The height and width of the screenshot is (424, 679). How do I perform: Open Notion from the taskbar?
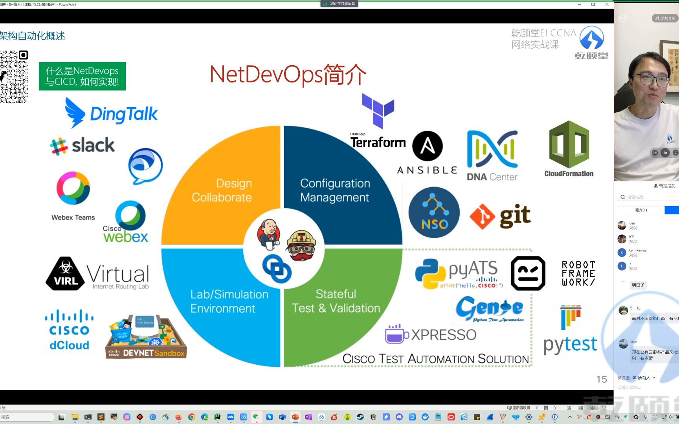tap(373, 417)
